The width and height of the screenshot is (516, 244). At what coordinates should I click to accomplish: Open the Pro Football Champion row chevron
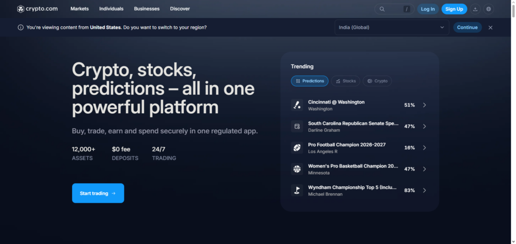click(424, 148)
